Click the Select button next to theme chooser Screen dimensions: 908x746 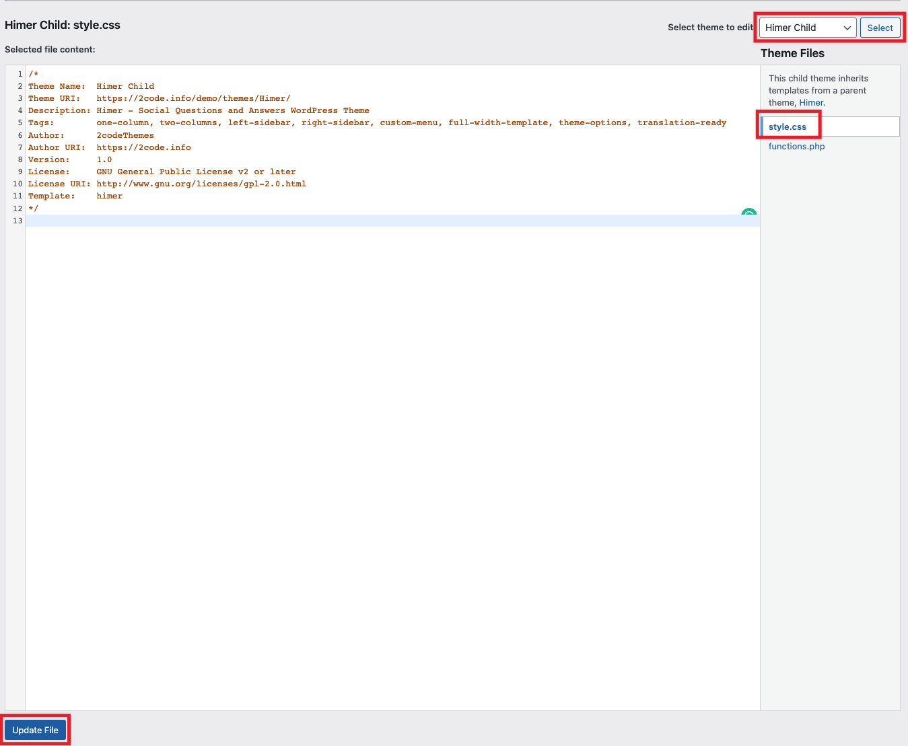(x=880, y=28)
